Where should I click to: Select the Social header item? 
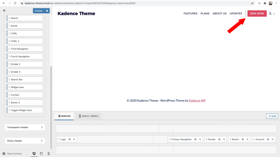25,26
